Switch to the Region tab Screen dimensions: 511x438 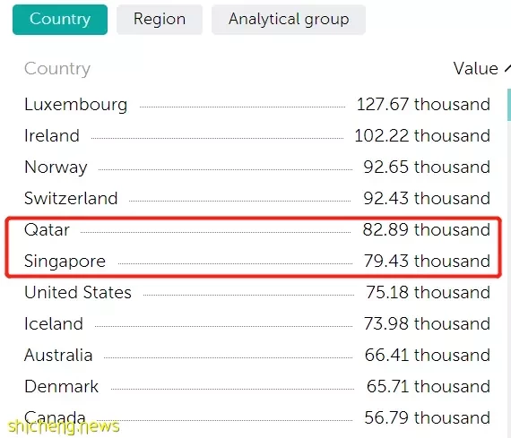160,19
